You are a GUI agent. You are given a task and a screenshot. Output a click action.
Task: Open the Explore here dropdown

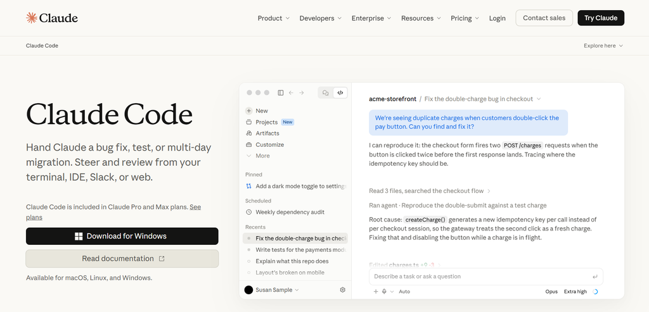[x=603, y=46]
